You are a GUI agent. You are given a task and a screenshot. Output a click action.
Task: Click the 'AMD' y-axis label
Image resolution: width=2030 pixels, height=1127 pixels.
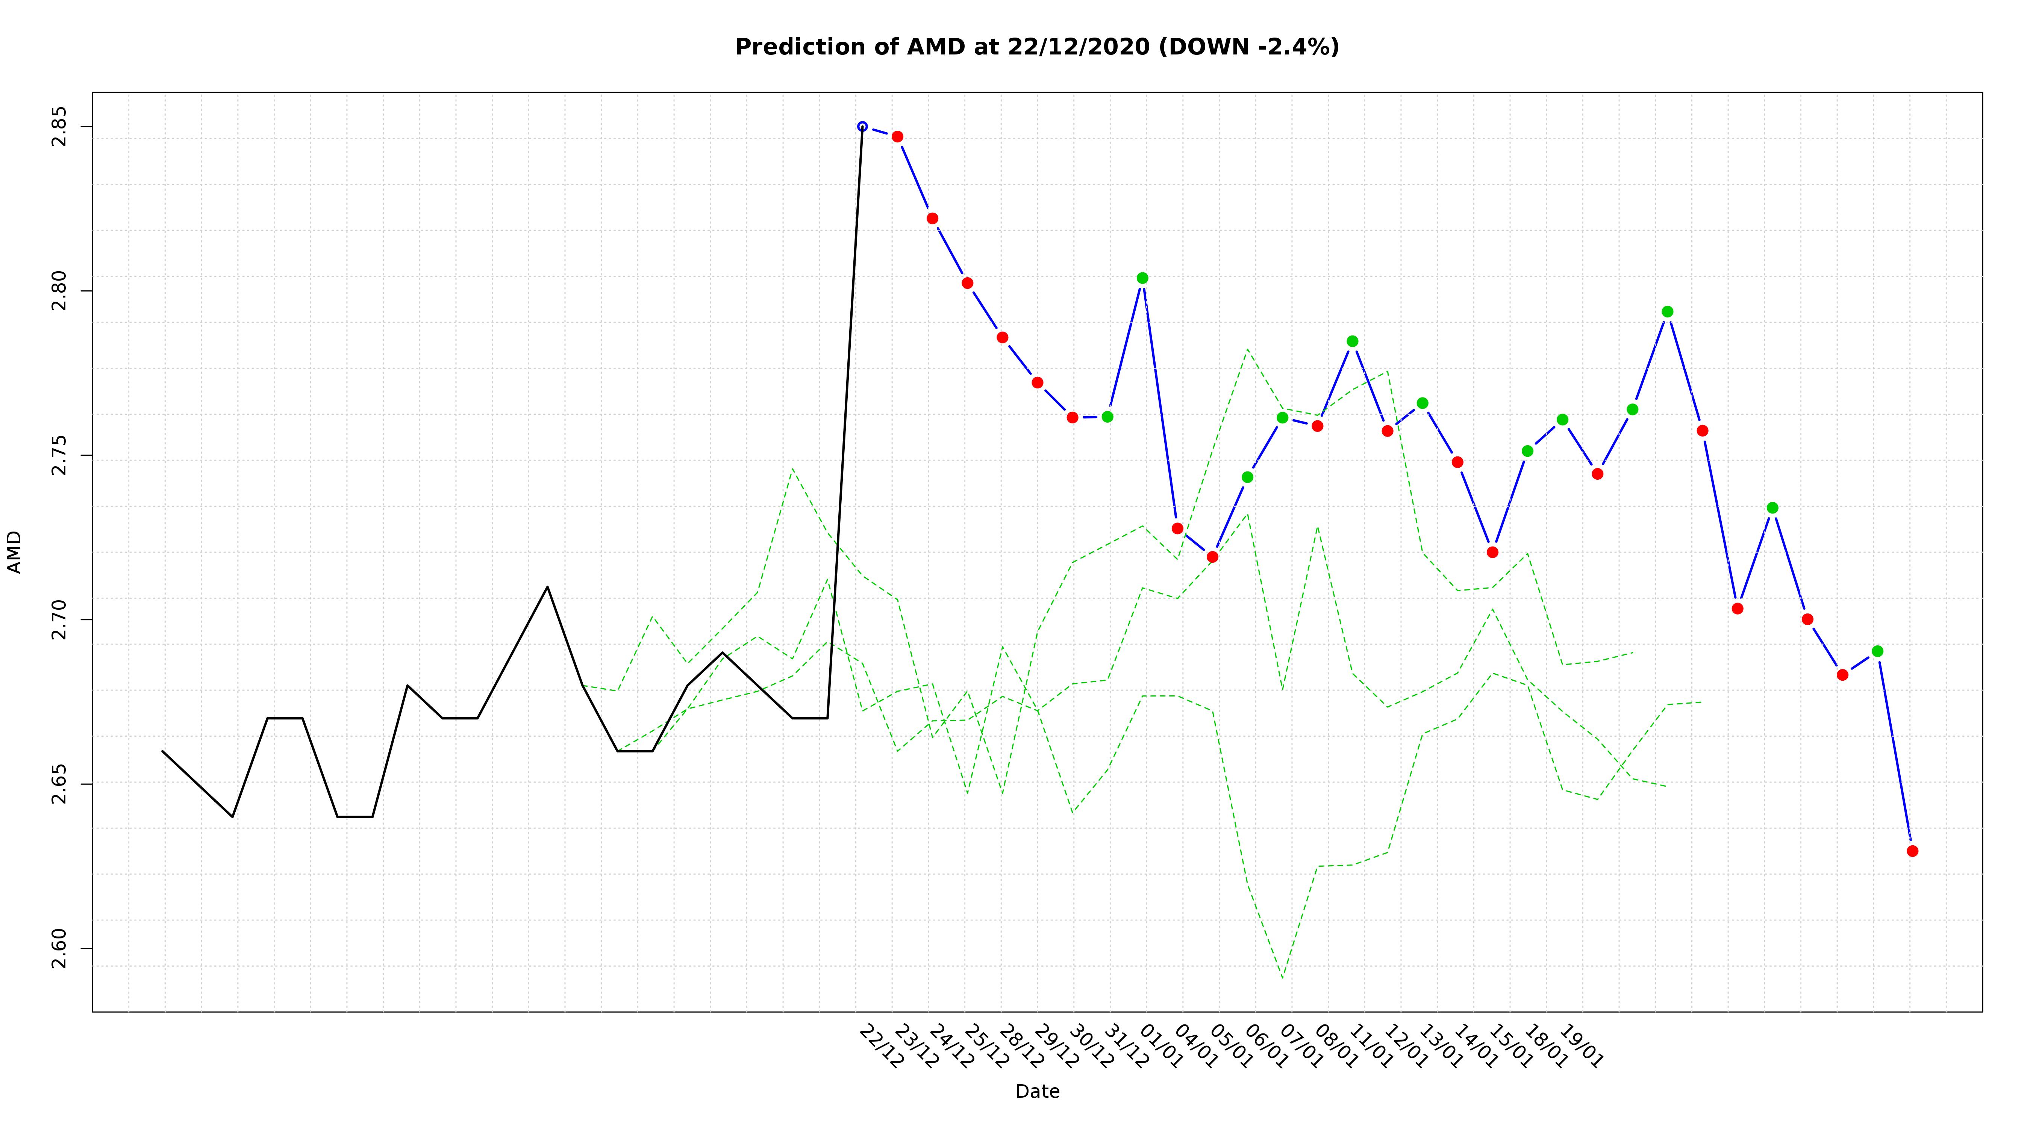tap(14, 552)
